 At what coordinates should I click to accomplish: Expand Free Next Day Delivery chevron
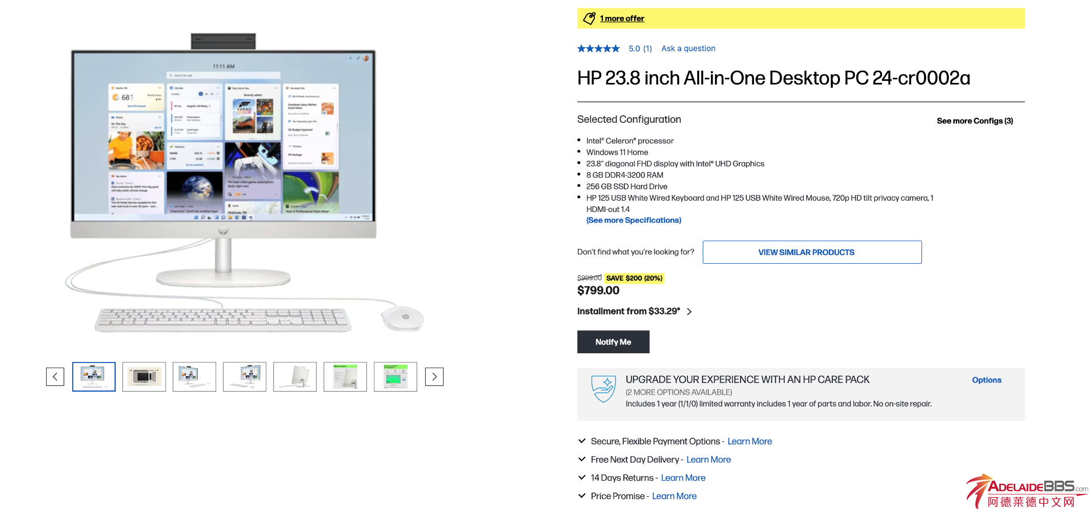[x=582, y=459]
